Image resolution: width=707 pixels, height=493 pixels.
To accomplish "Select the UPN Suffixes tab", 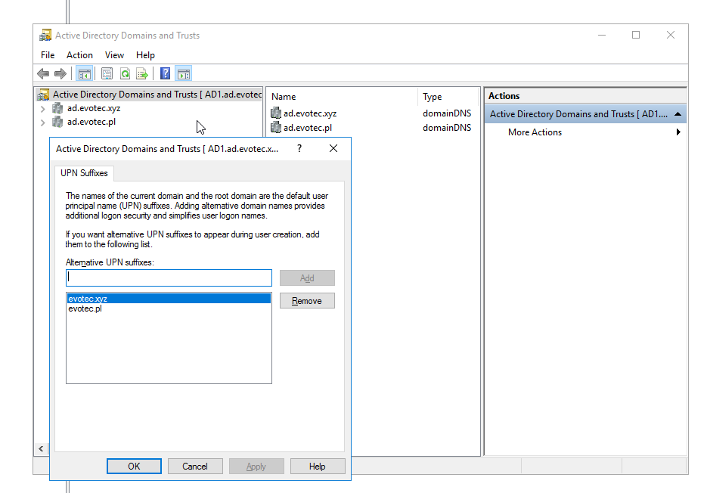I will coord(84,173).
